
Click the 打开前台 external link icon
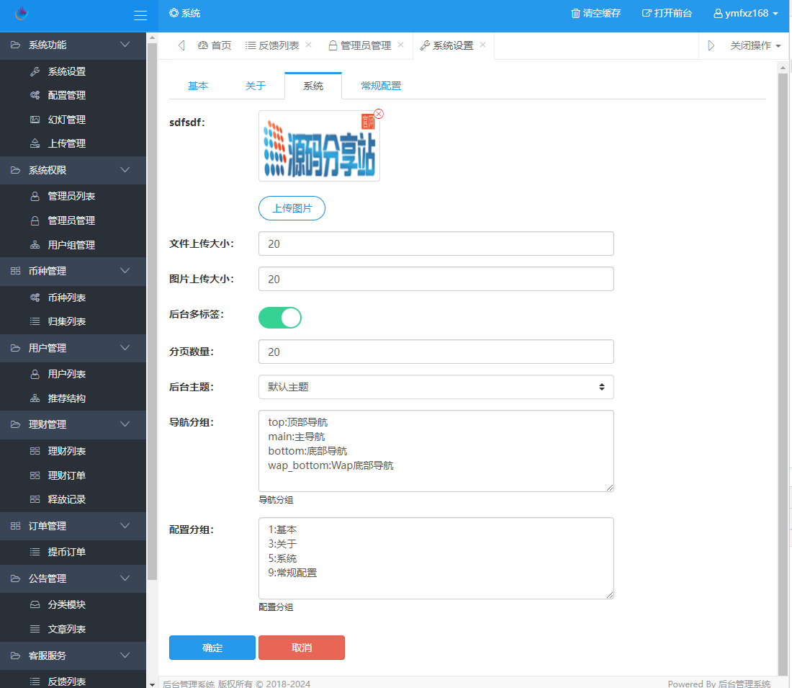coord(647,13)
